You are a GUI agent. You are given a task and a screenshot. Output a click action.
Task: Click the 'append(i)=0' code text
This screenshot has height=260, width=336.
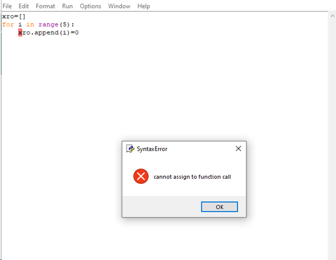click(x=57, y=32)
